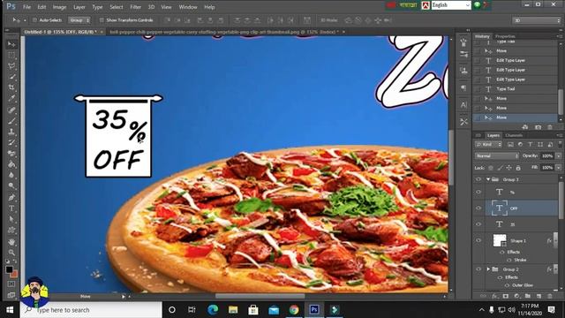Expand the Group 2 folder

tap(488, 269)
